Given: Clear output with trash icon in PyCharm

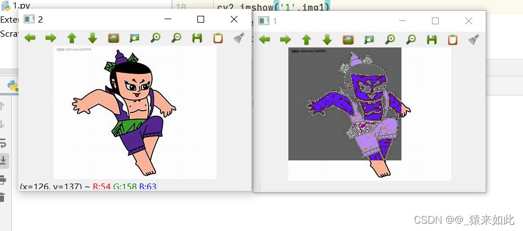Looking at the screenshot, I should [x=2, y=197].
